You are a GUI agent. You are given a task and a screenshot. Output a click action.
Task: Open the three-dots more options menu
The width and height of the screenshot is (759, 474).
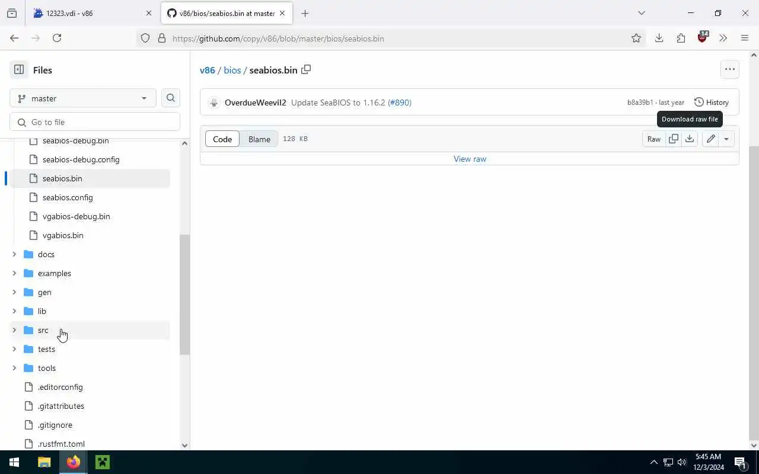tap(730, 69)
